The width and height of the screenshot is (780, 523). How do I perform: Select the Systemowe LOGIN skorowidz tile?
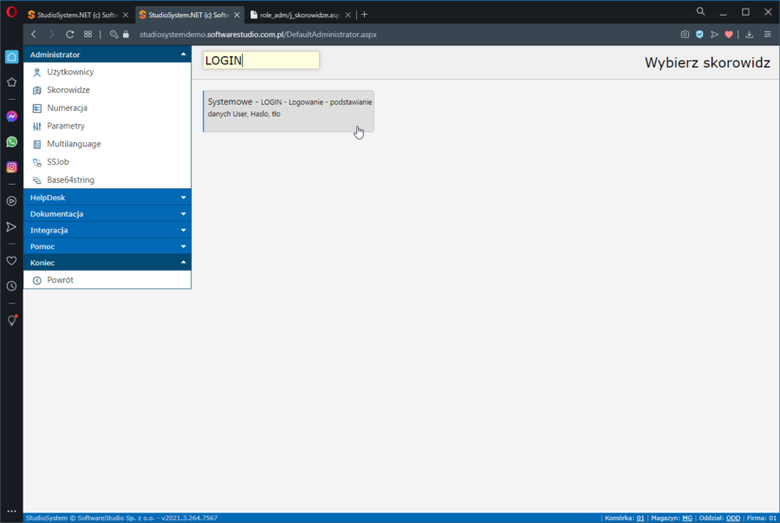tap(289, 111)
